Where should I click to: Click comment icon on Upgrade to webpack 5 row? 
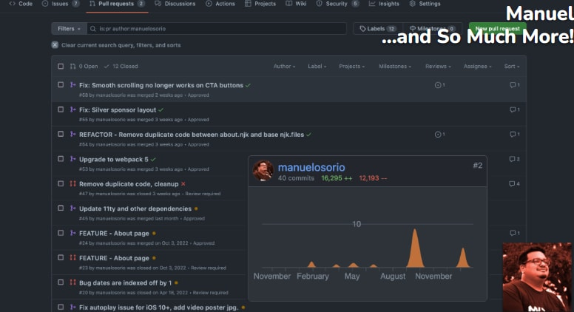(x=513, y=159)
